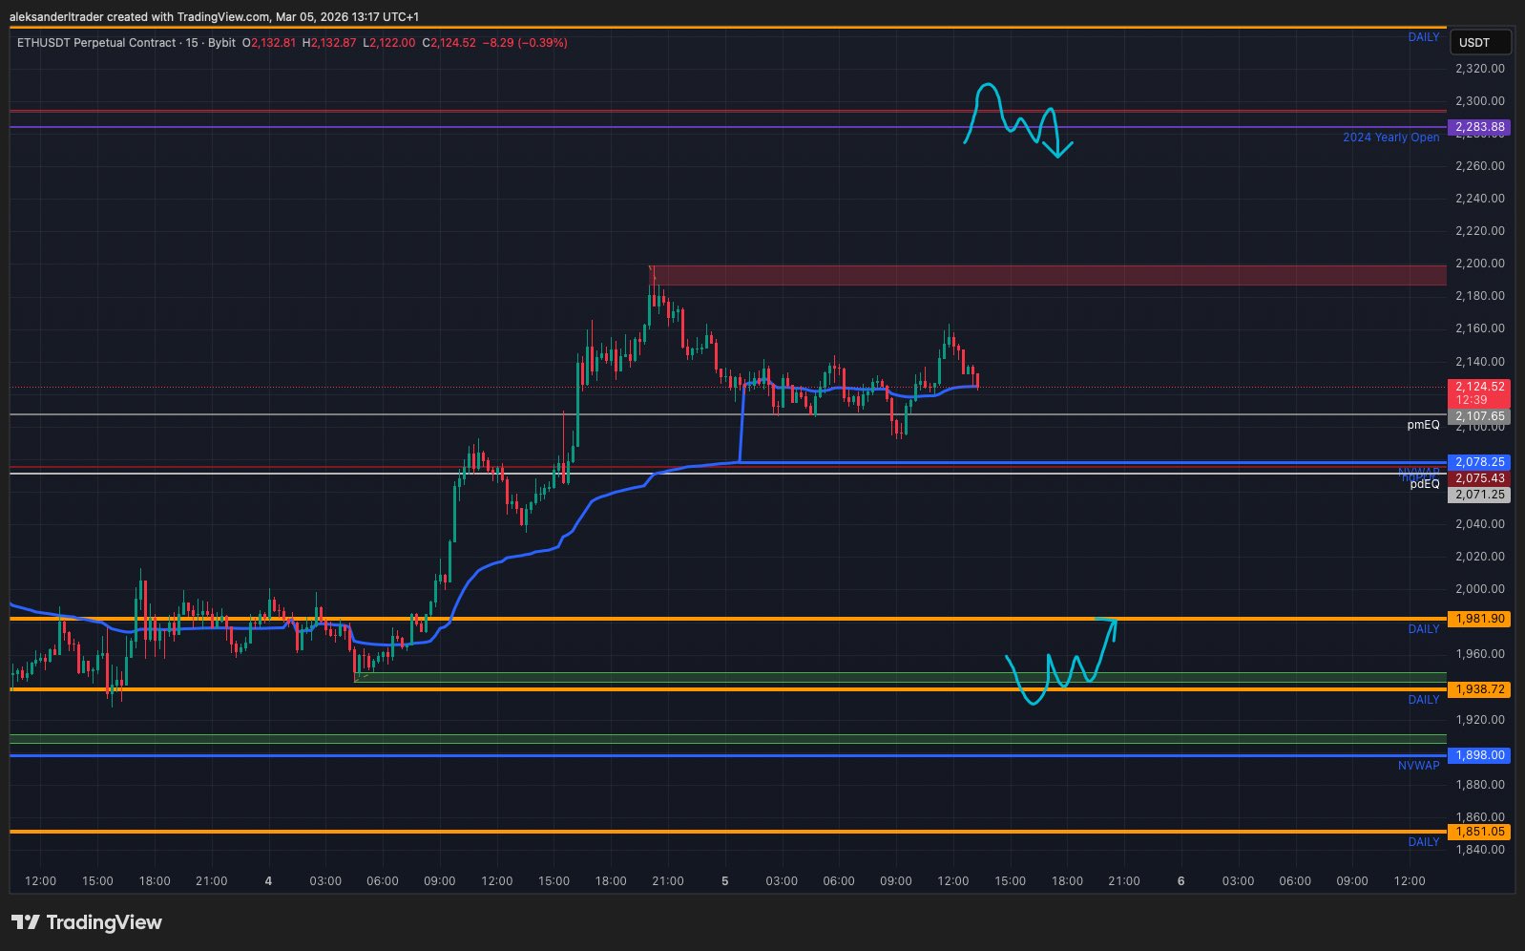Click the DAILY label beside the USDT button
Viewport: 1525px width, 951px height.
pos(1424,37)
